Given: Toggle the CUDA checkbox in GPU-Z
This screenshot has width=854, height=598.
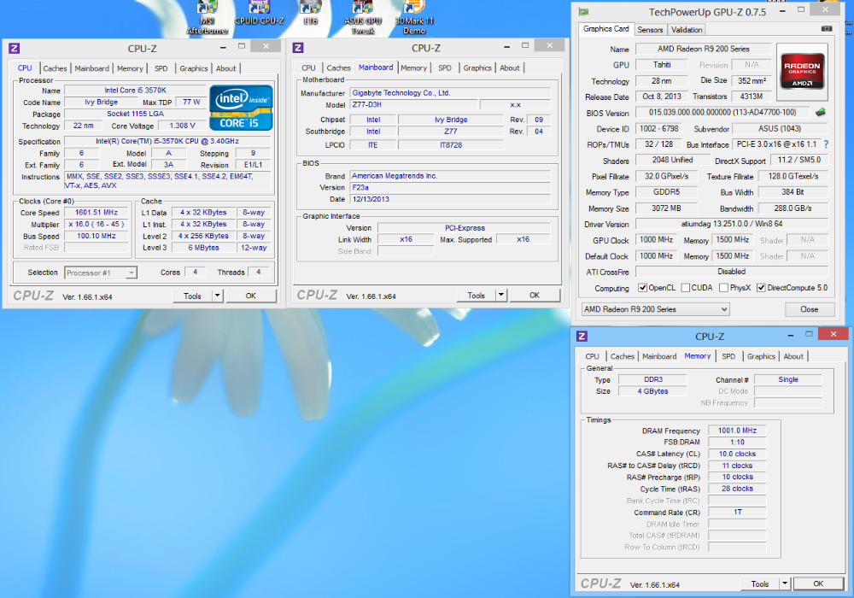Looking at the screenshot, I should coord(686,288).
